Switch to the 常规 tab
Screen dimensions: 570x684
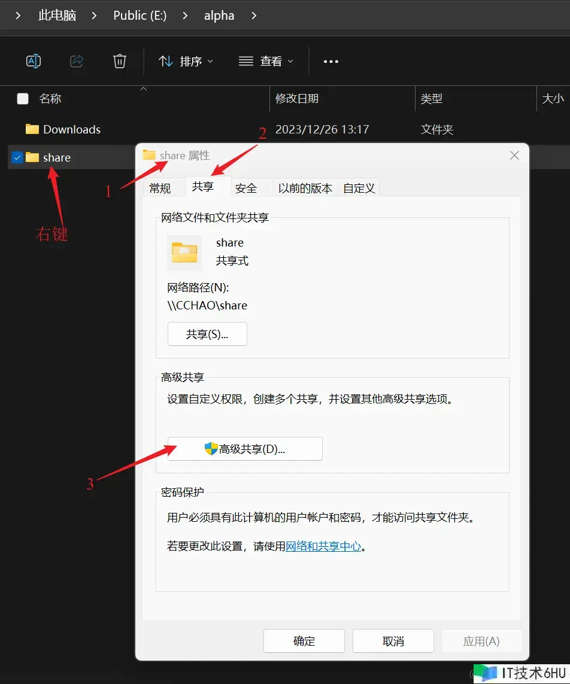click(160, 188)
